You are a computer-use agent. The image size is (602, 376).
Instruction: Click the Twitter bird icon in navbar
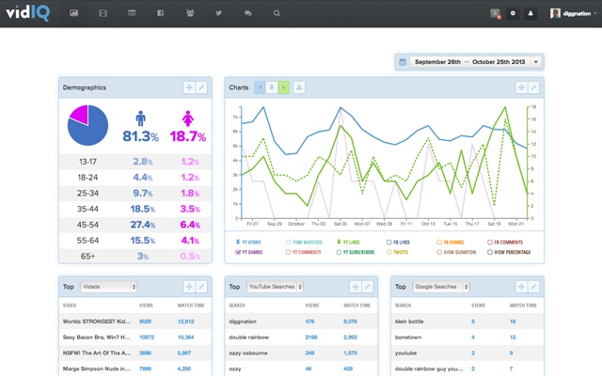pos(218,13)
